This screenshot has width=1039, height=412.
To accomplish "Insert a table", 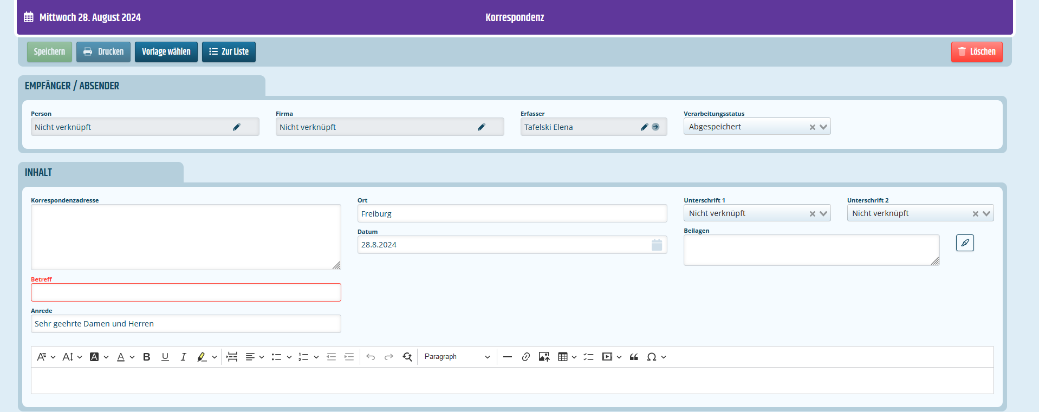I will [x=563, y=357].
